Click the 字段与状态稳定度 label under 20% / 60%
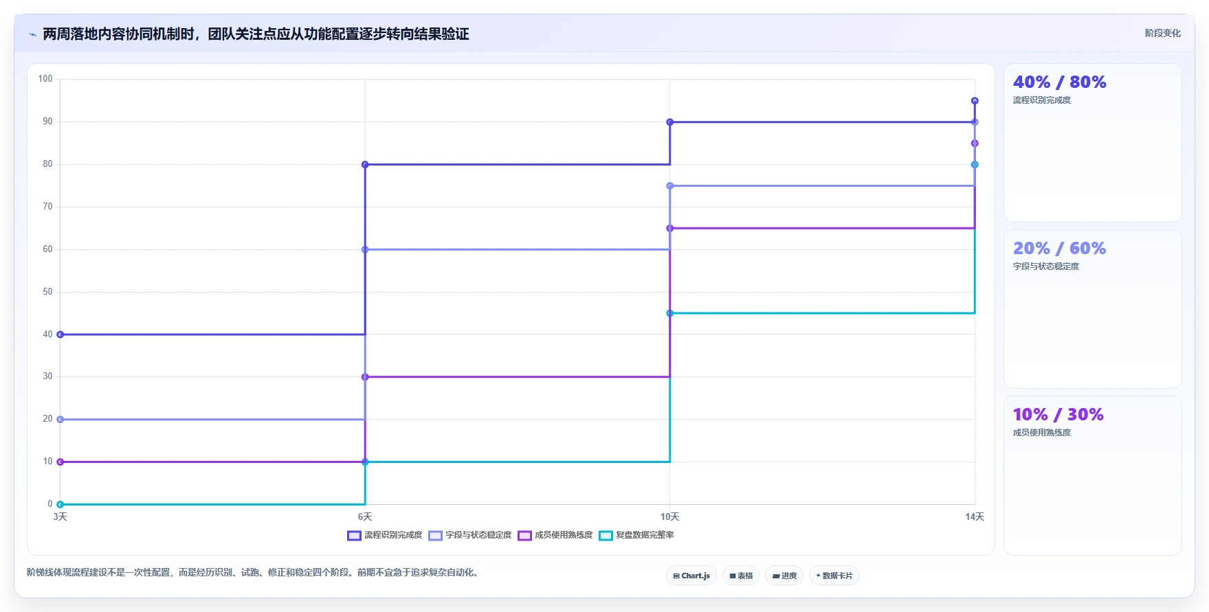 (1046, 267)
